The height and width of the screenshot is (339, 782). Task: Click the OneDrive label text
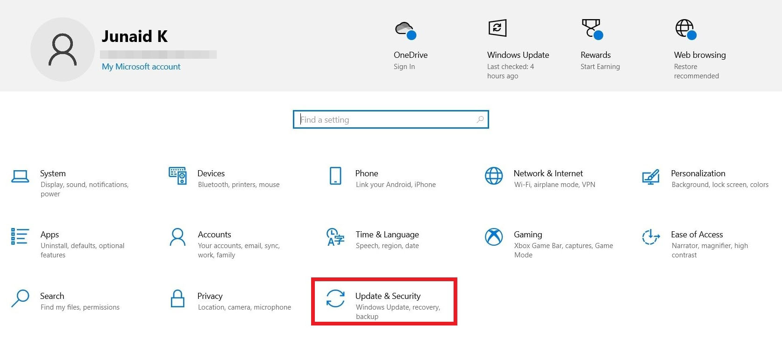point(411,55)
